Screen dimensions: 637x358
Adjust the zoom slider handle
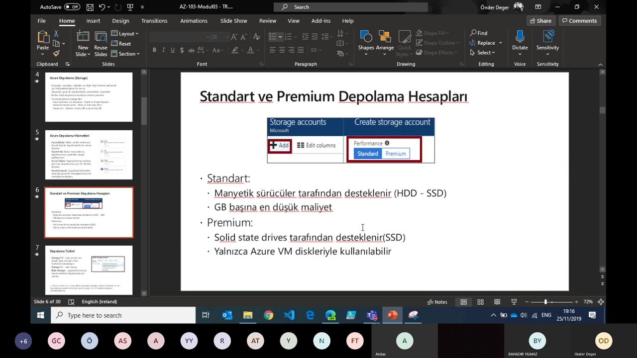pyautogui.click(x=545, y=302)
